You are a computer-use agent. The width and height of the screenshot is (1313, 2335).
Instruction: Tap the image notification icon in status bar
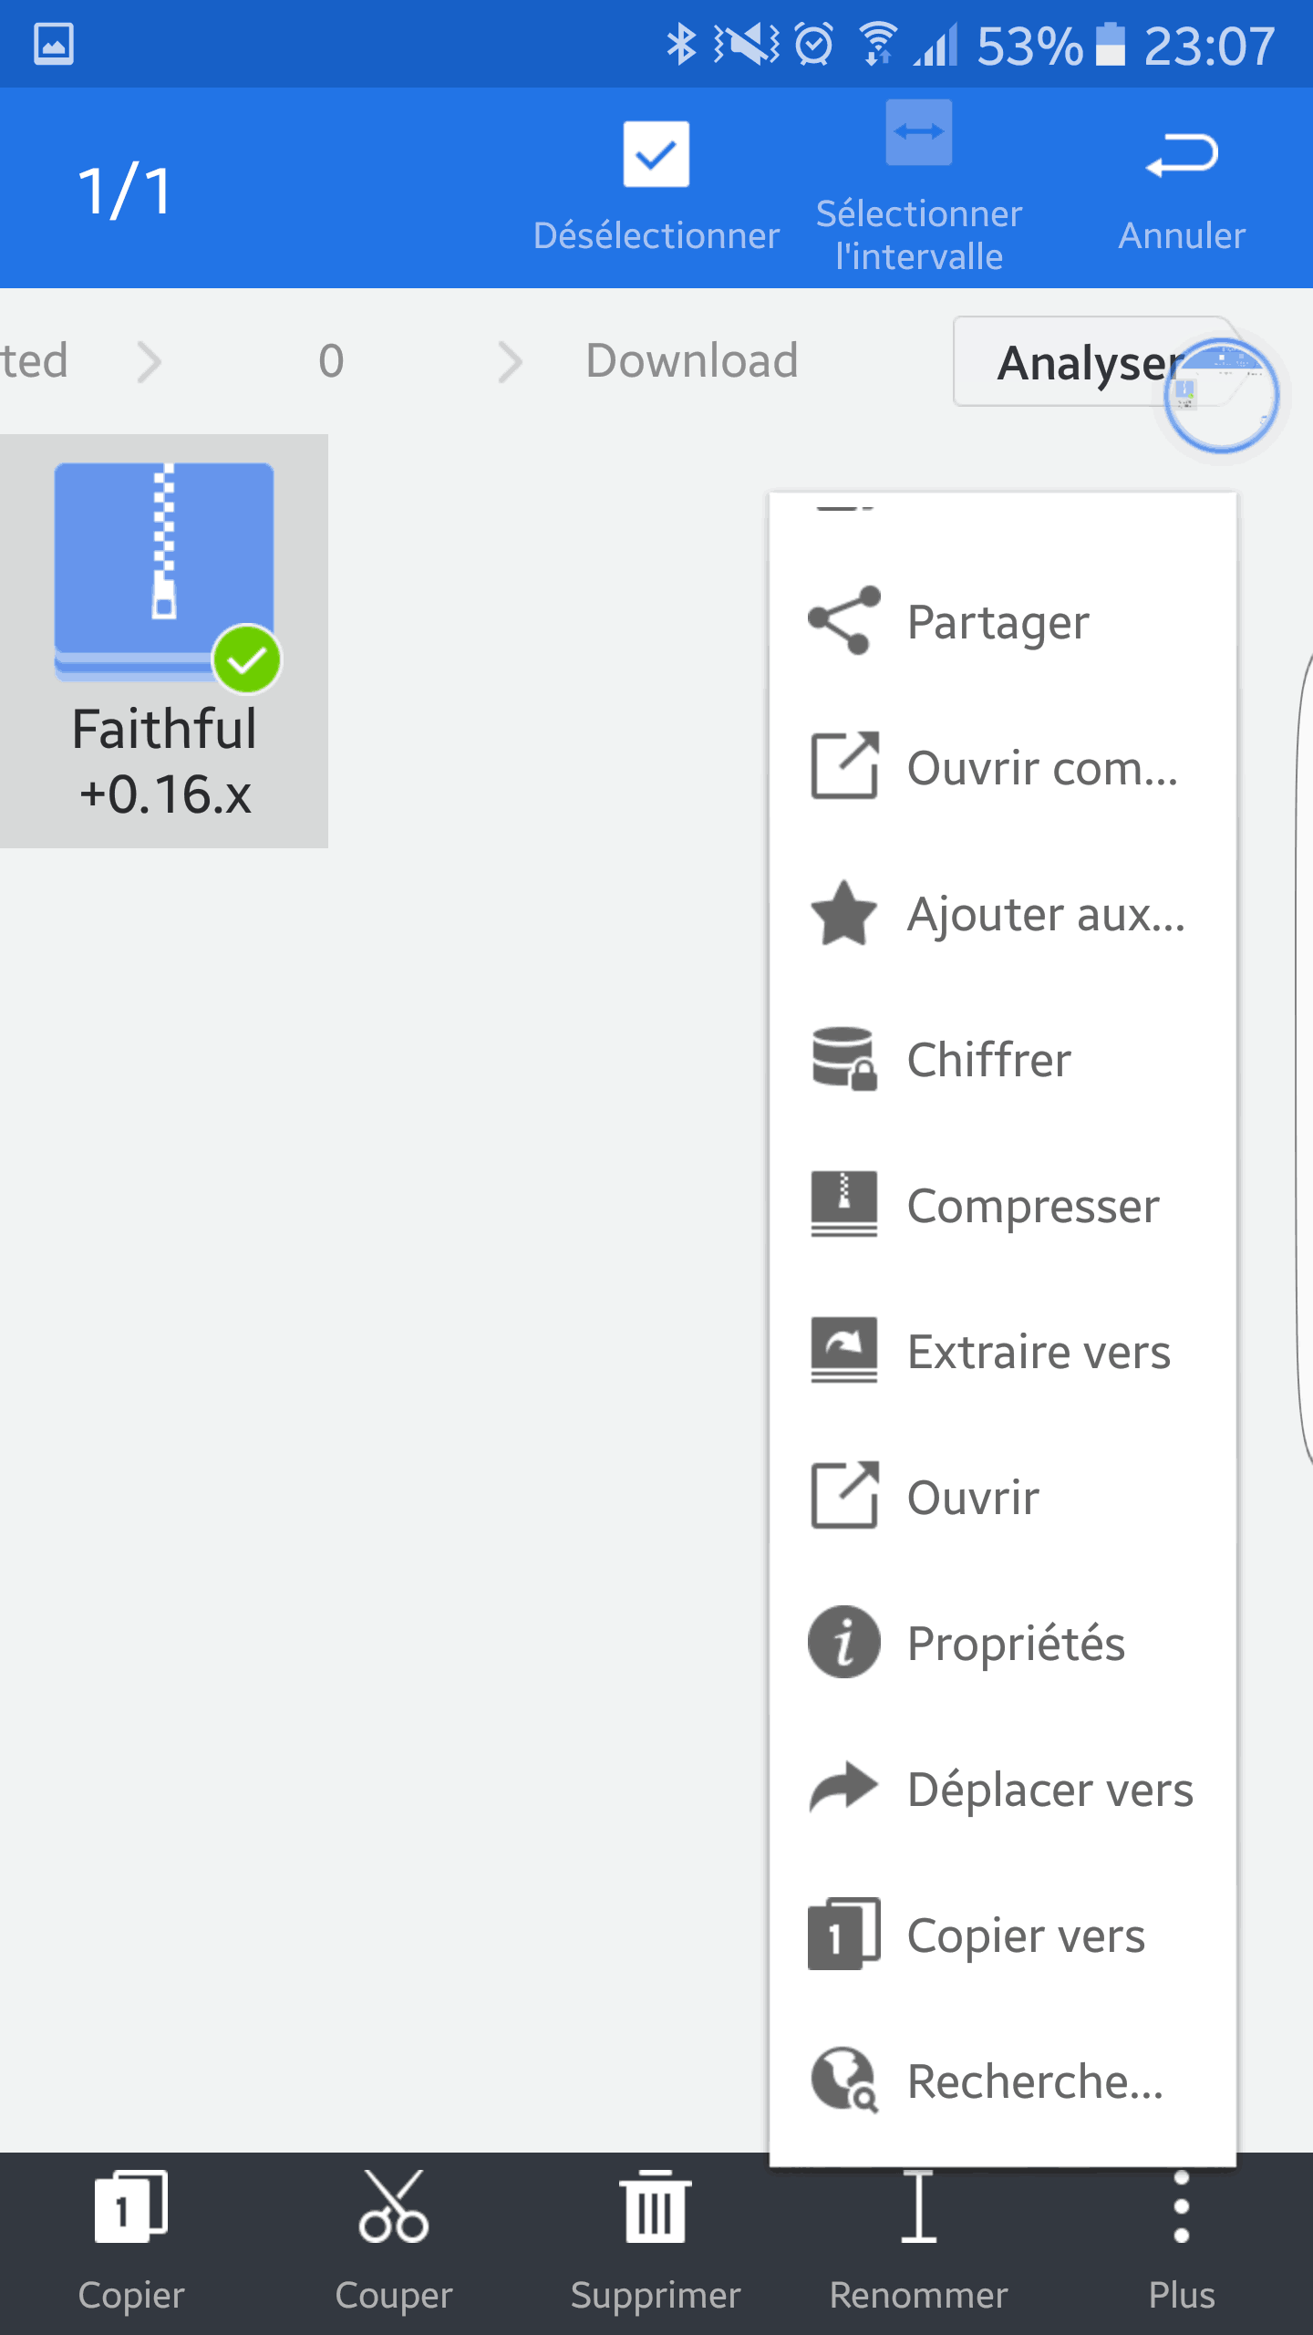coord(54,44)
